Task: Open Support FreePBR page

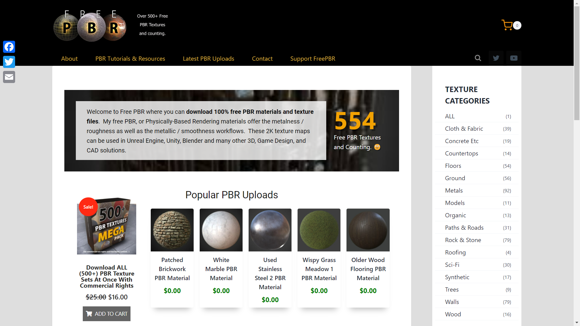Action: pyautogui.click(x=313, y=59)
